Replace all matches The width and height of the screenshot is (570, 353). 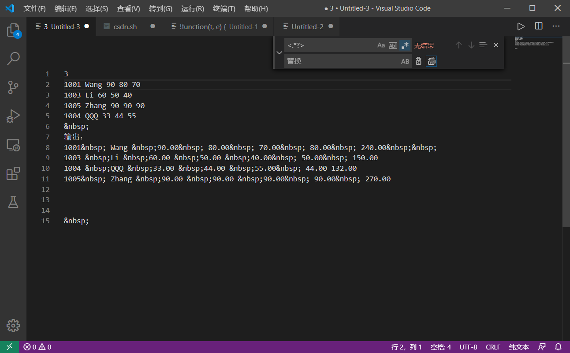(432, 61)
